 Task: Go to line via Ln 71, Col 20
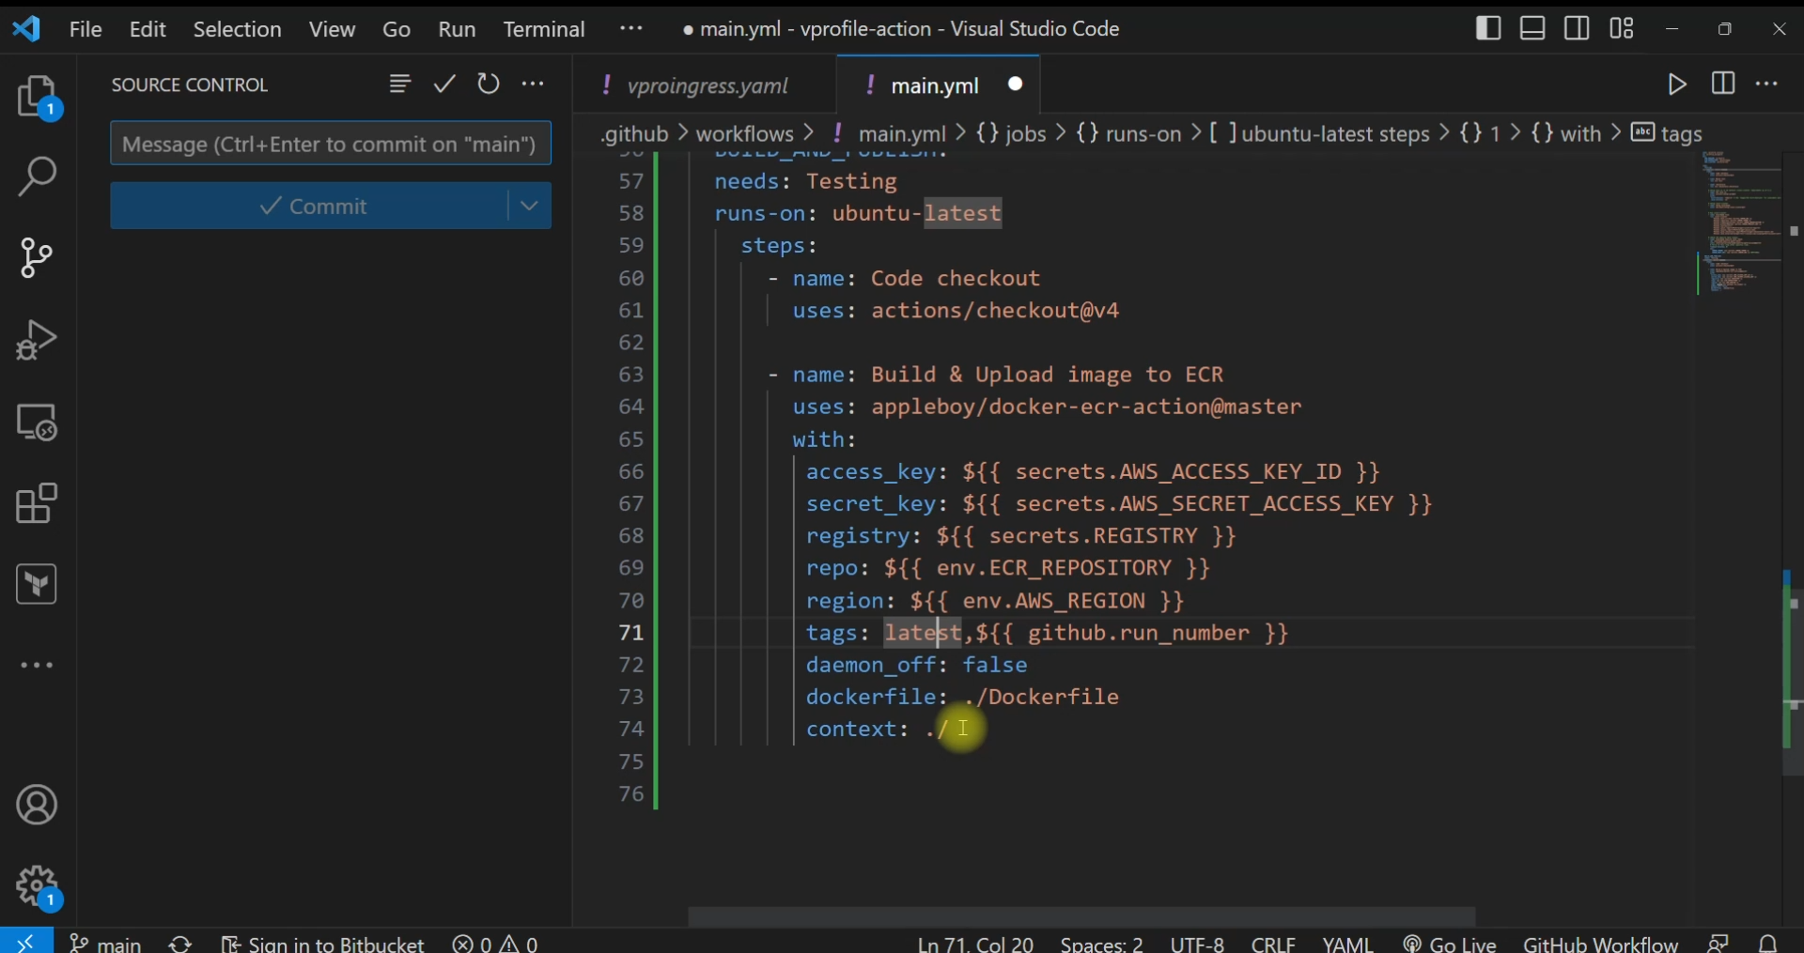pyautogui.click(x=975, y=943)
